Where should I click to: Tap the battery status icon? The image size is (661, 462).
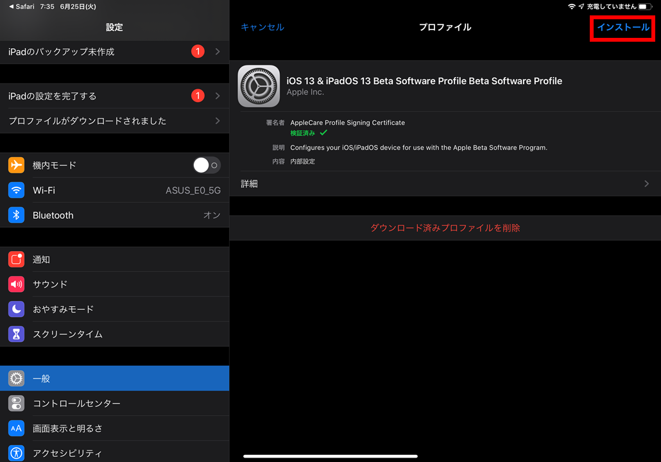(x=646, y=6)
